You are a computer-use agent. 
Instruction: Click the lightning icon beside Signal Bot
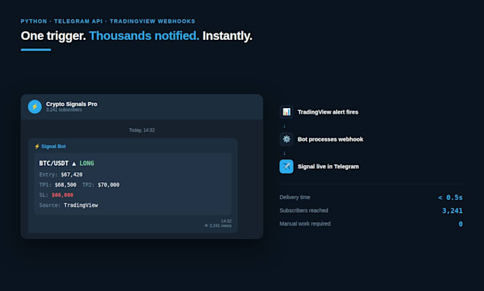point(37,147)
